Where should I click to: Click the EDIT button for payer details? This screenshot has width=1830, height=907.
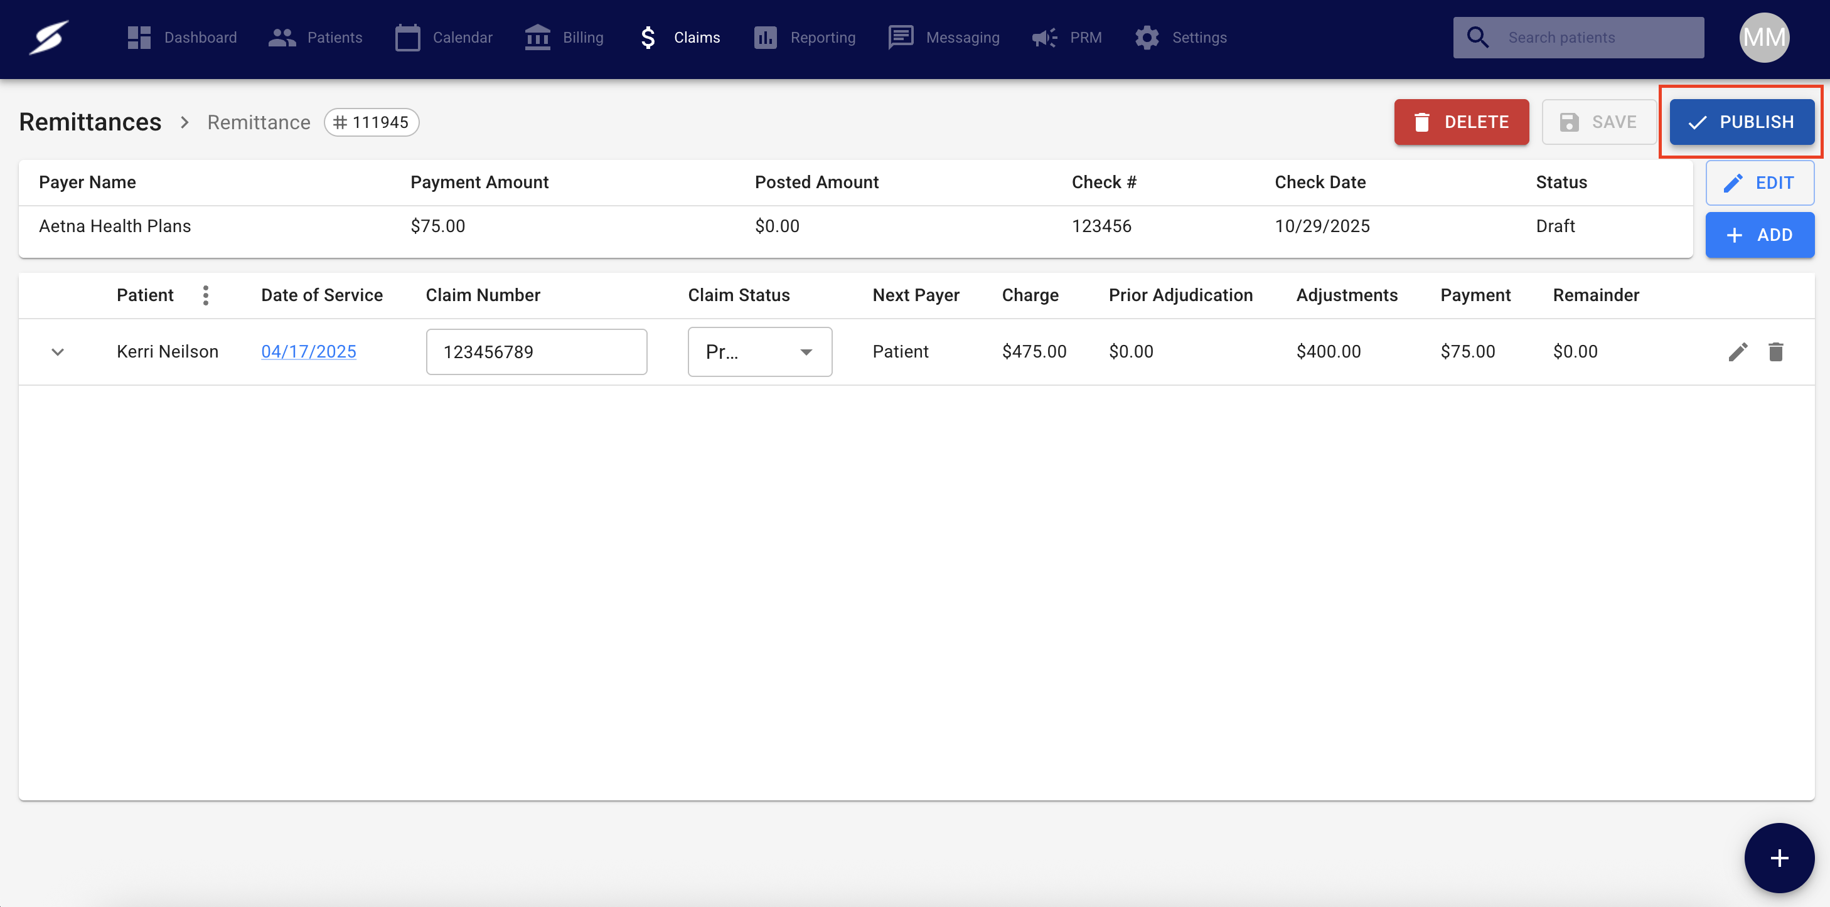click(x=1760, y=183)
